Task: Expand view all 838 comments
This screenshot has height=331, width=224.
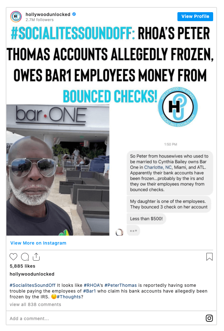Action: coord(35,304)
